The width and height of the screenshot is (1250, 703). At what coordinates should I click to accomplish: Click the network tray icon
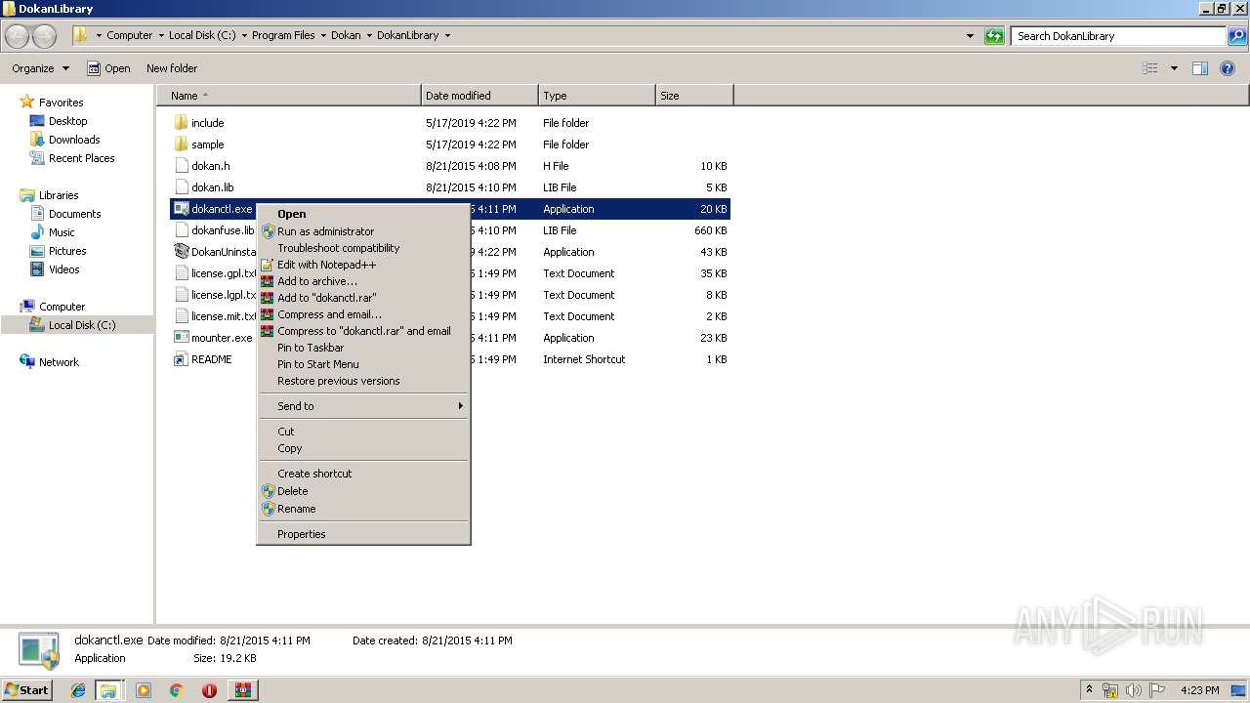click(x=1111, y=690)
